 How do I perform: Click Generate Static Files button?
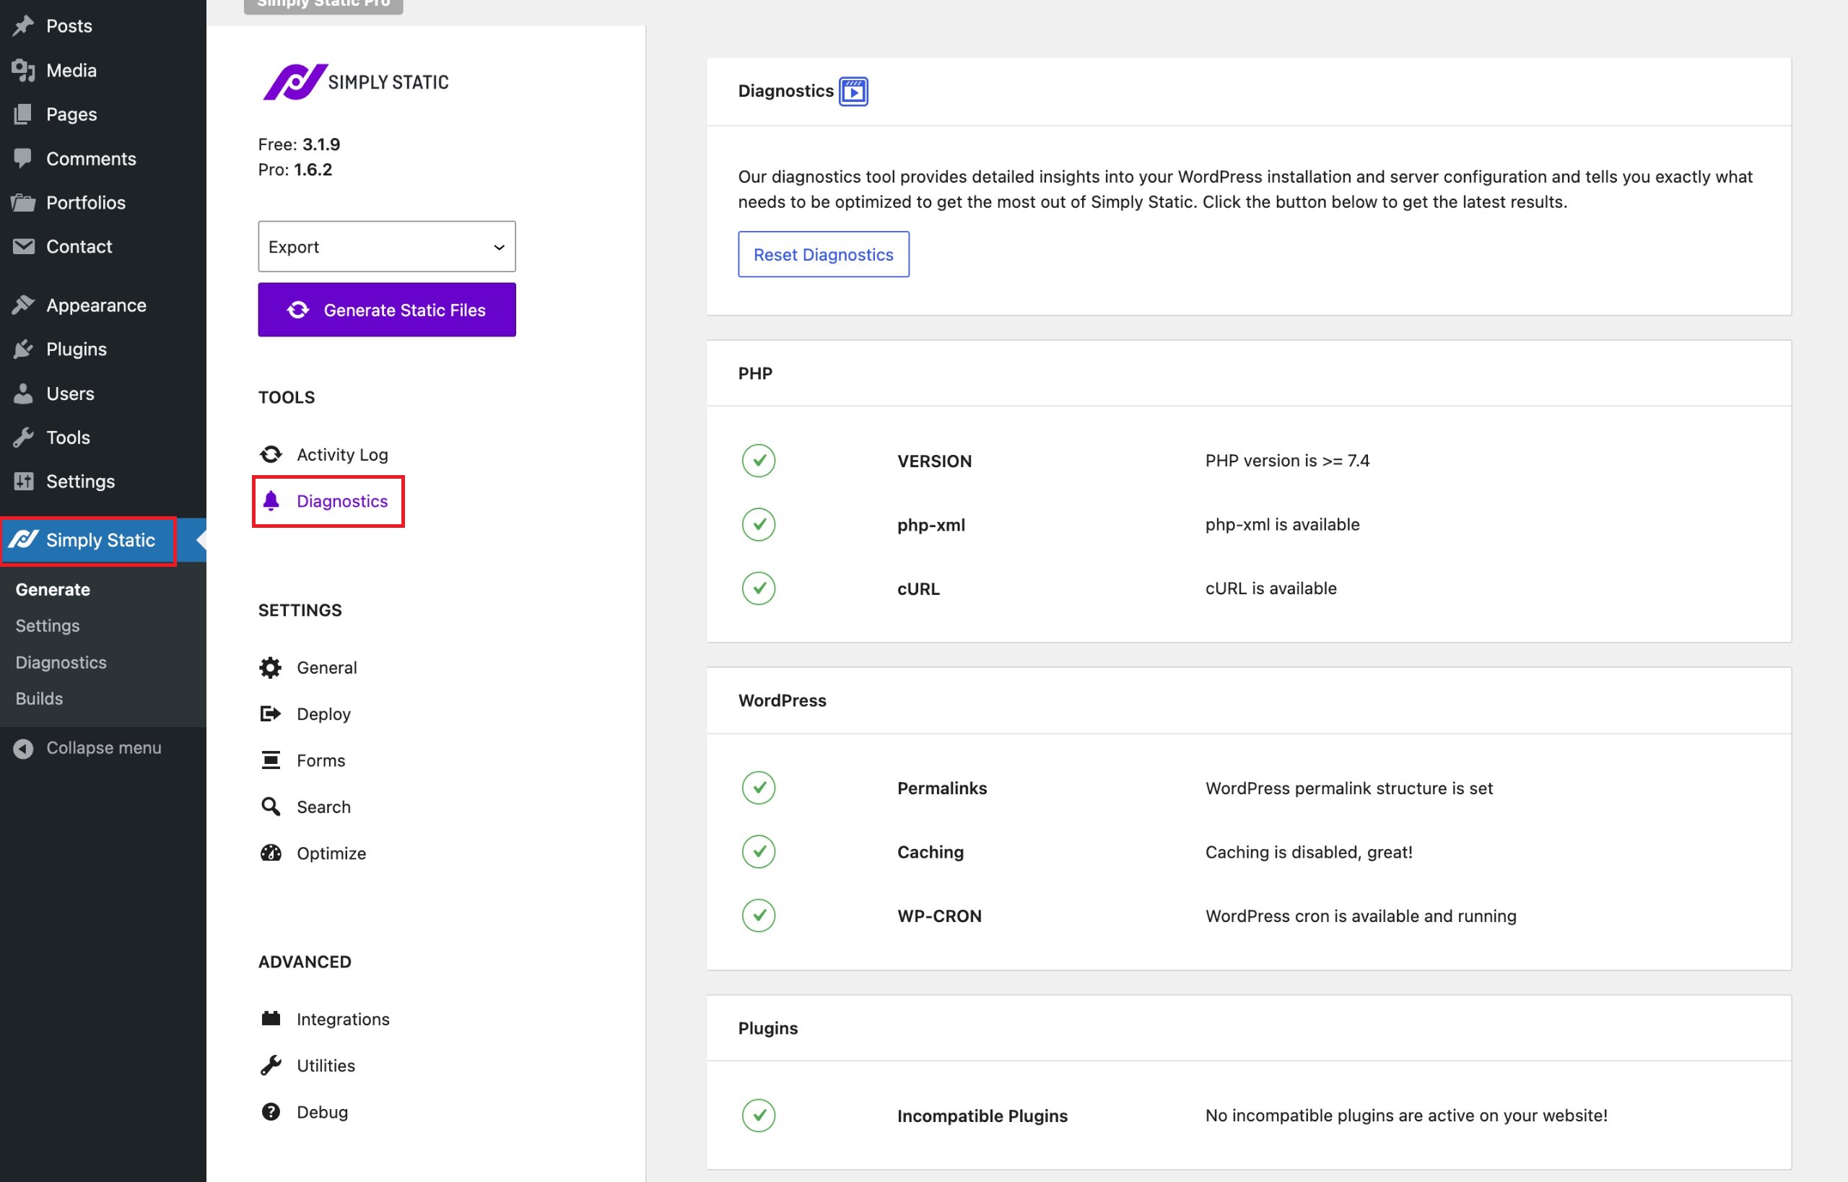pyautogui.click(x=387, y=309)
